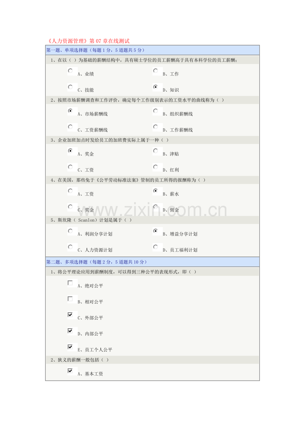This screenshot has width=305, height=432.
Task: Click the 第一题、单项选择题 section header
Action: pos(152,50)
